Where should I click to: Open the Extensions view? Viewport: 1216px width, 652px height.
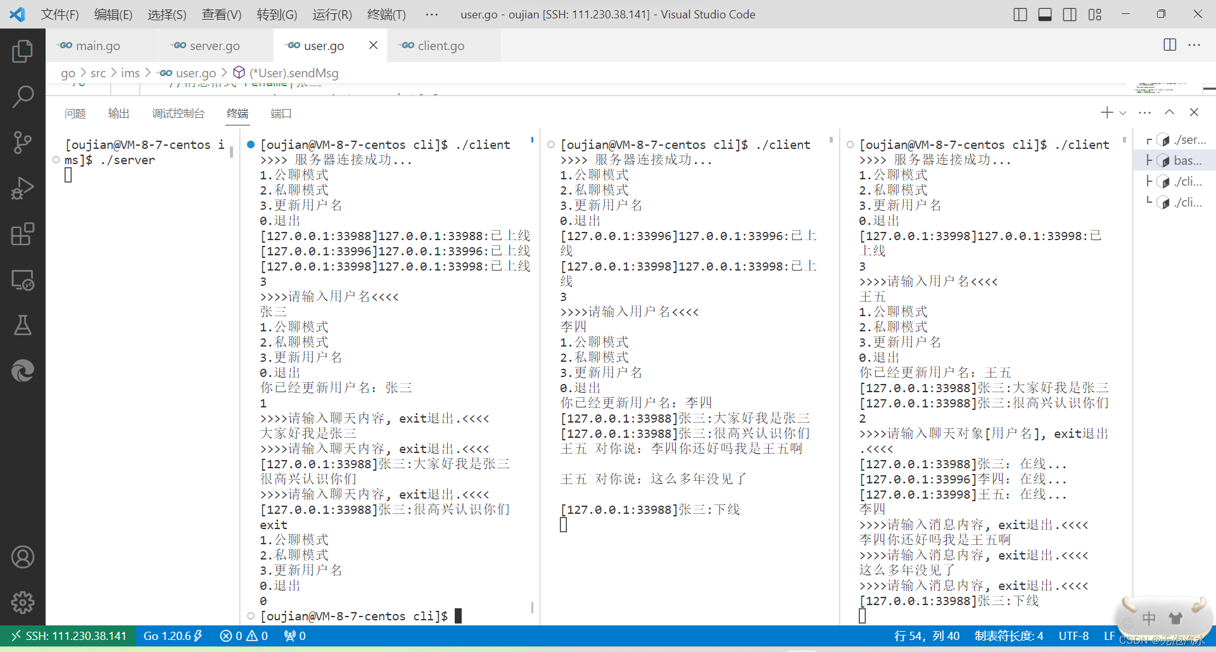23,234
